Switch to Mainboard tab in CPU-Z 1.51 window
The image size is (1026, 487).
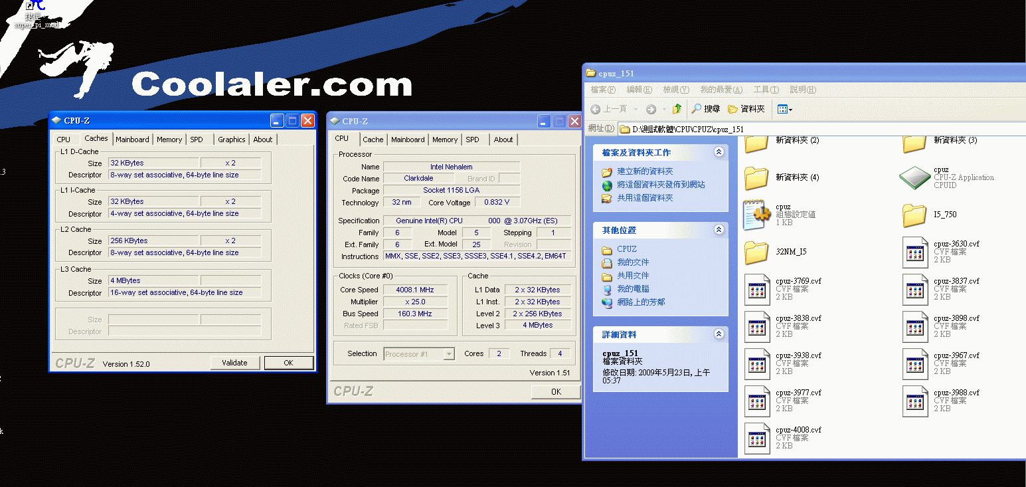(x=408, y=140)
